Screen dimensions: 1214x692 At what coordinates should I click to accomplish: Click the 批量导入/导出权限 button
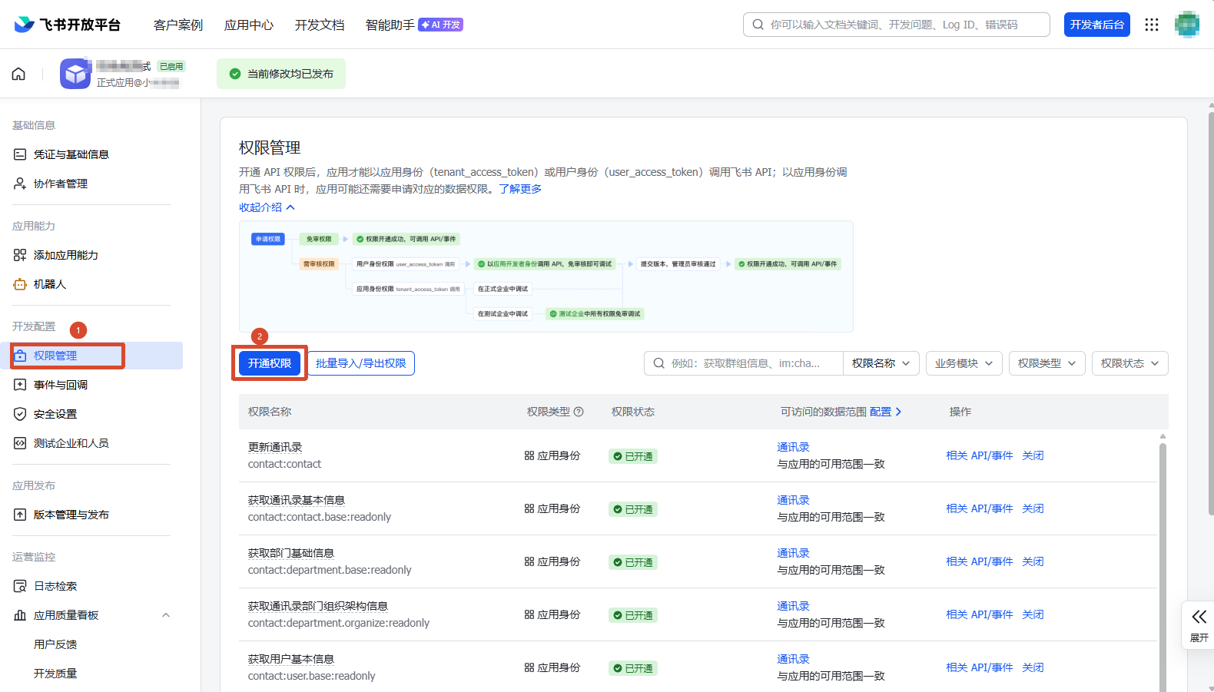[361, 363]
